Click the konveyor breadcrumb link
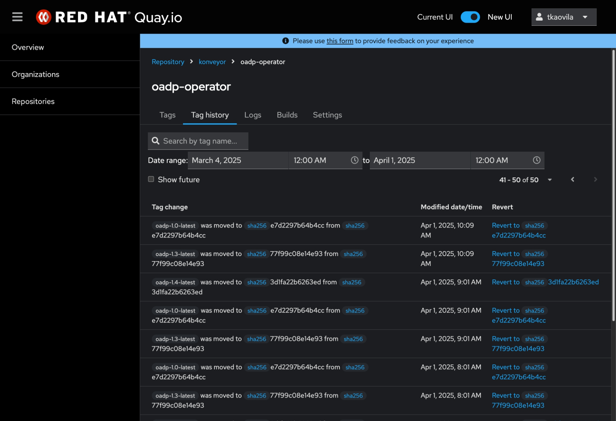616x421 pixels. pos(212,62)
